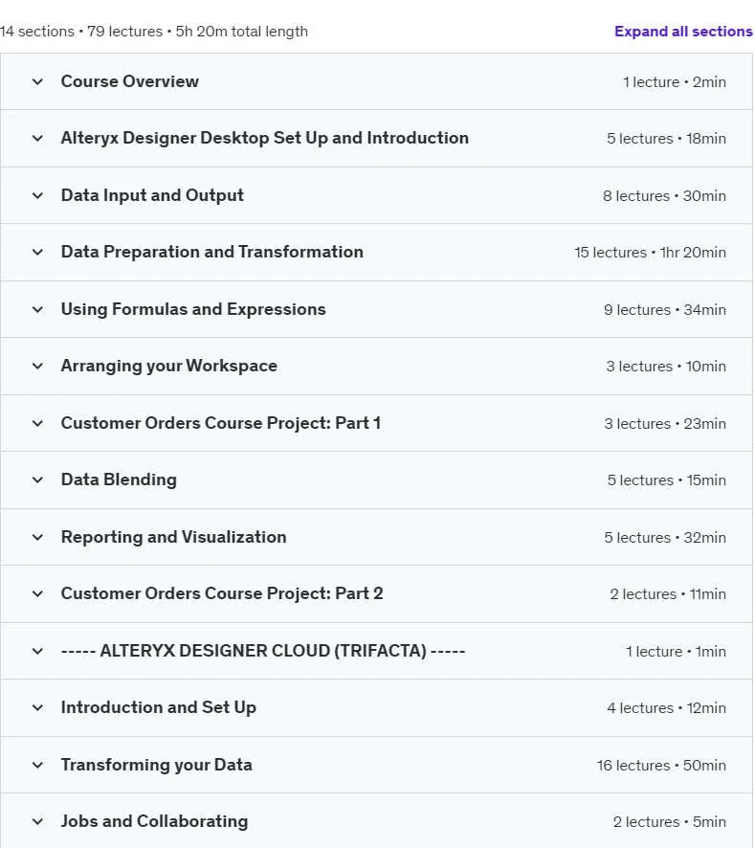The height and width of the screenshot is (848, 755).
Task: Select Transforming your Data section heading
Action: [x=156, y=765]
